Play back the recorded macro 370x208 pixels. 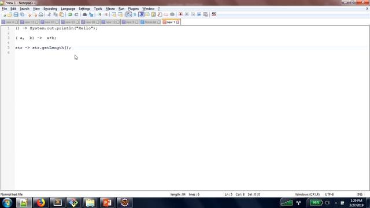tap(193, 14)
